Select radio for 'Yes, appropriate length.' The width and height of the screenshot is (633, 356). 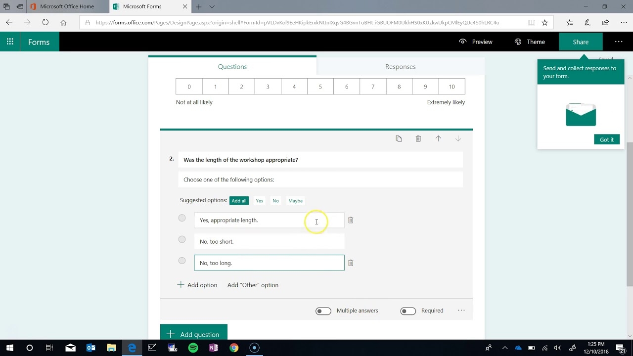coord(182,218)
